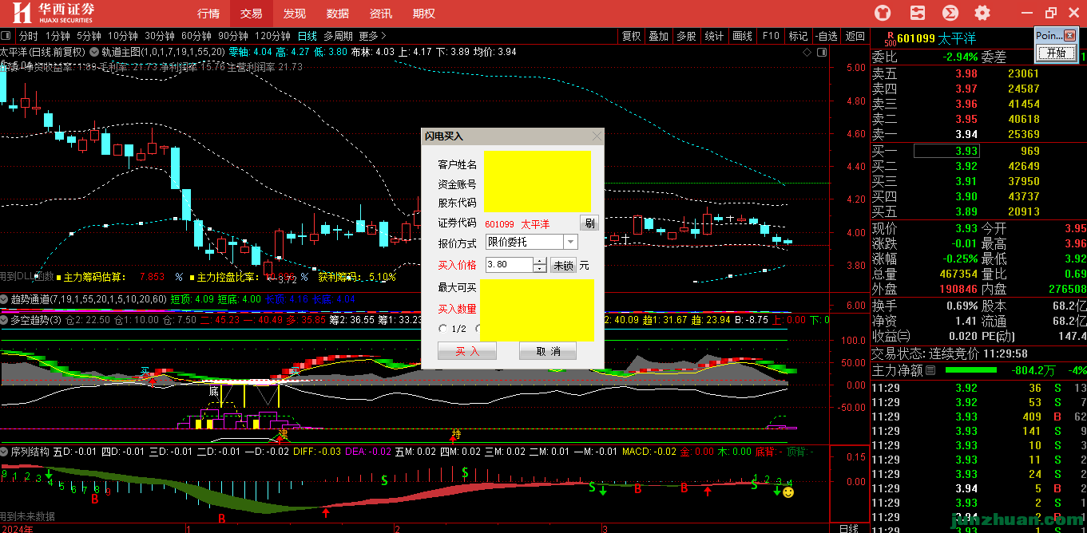Click the 卖五 price 3.98

[x=966, y=73]
